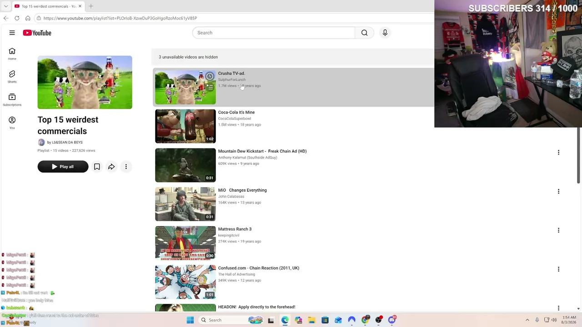582x327 pixels.
Task: Play the Mountain Dew Kickstart thumbnail
Action: (186, 165)
